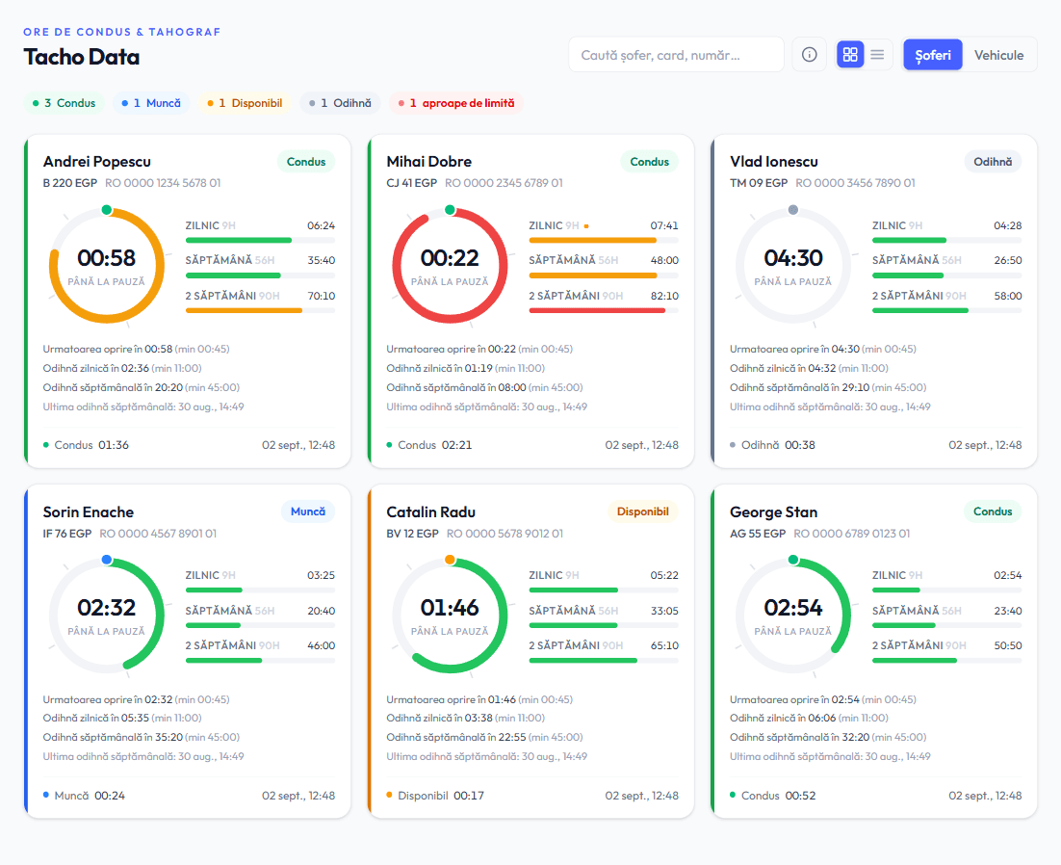Switch to list view icon
Viewport: 1061px width, 865px height.
[877, 55]
